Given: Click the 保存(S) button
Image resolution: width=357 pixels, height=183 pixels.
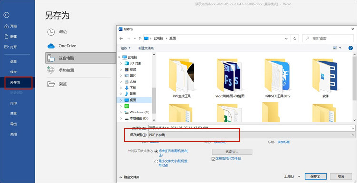Looking at the screenshot, I should pos(315,176).
